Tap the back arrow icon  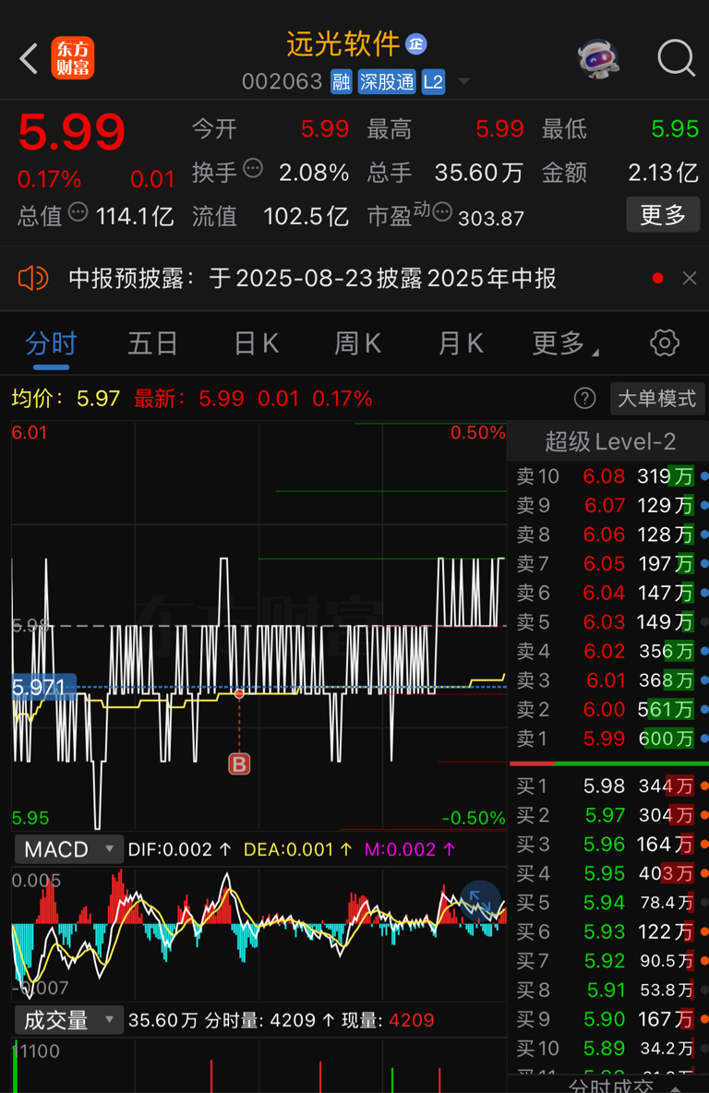click(x=29, y=58)
